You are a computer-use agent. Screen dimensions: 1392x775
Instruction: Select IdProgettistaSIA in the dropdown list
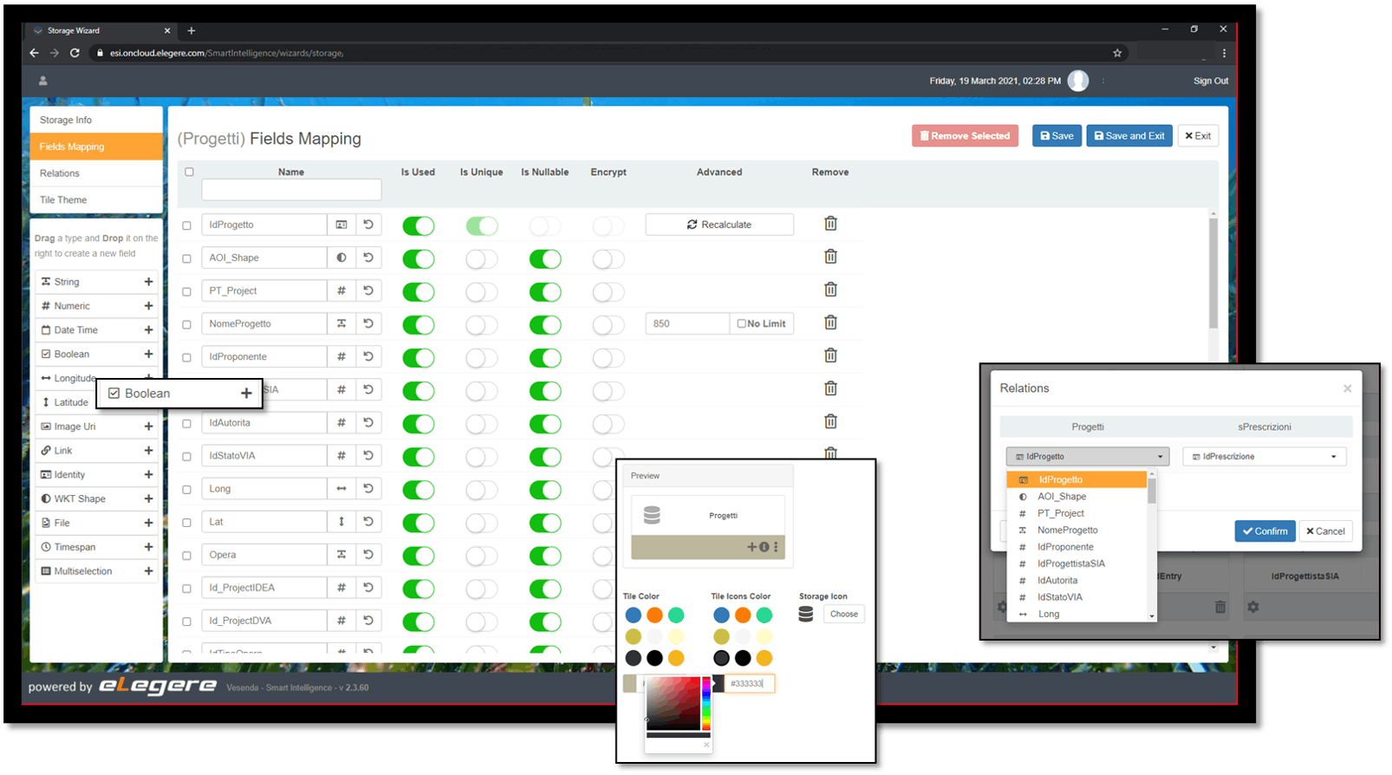coord(1077,563)
